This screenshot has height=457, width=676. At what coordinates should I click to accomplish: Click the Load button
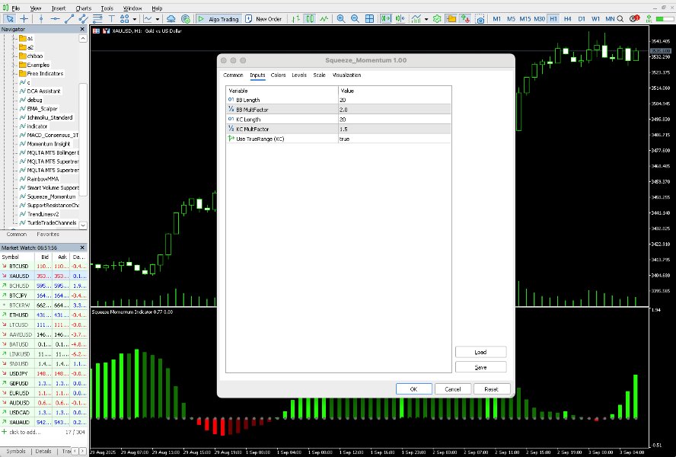coord(480,351)
